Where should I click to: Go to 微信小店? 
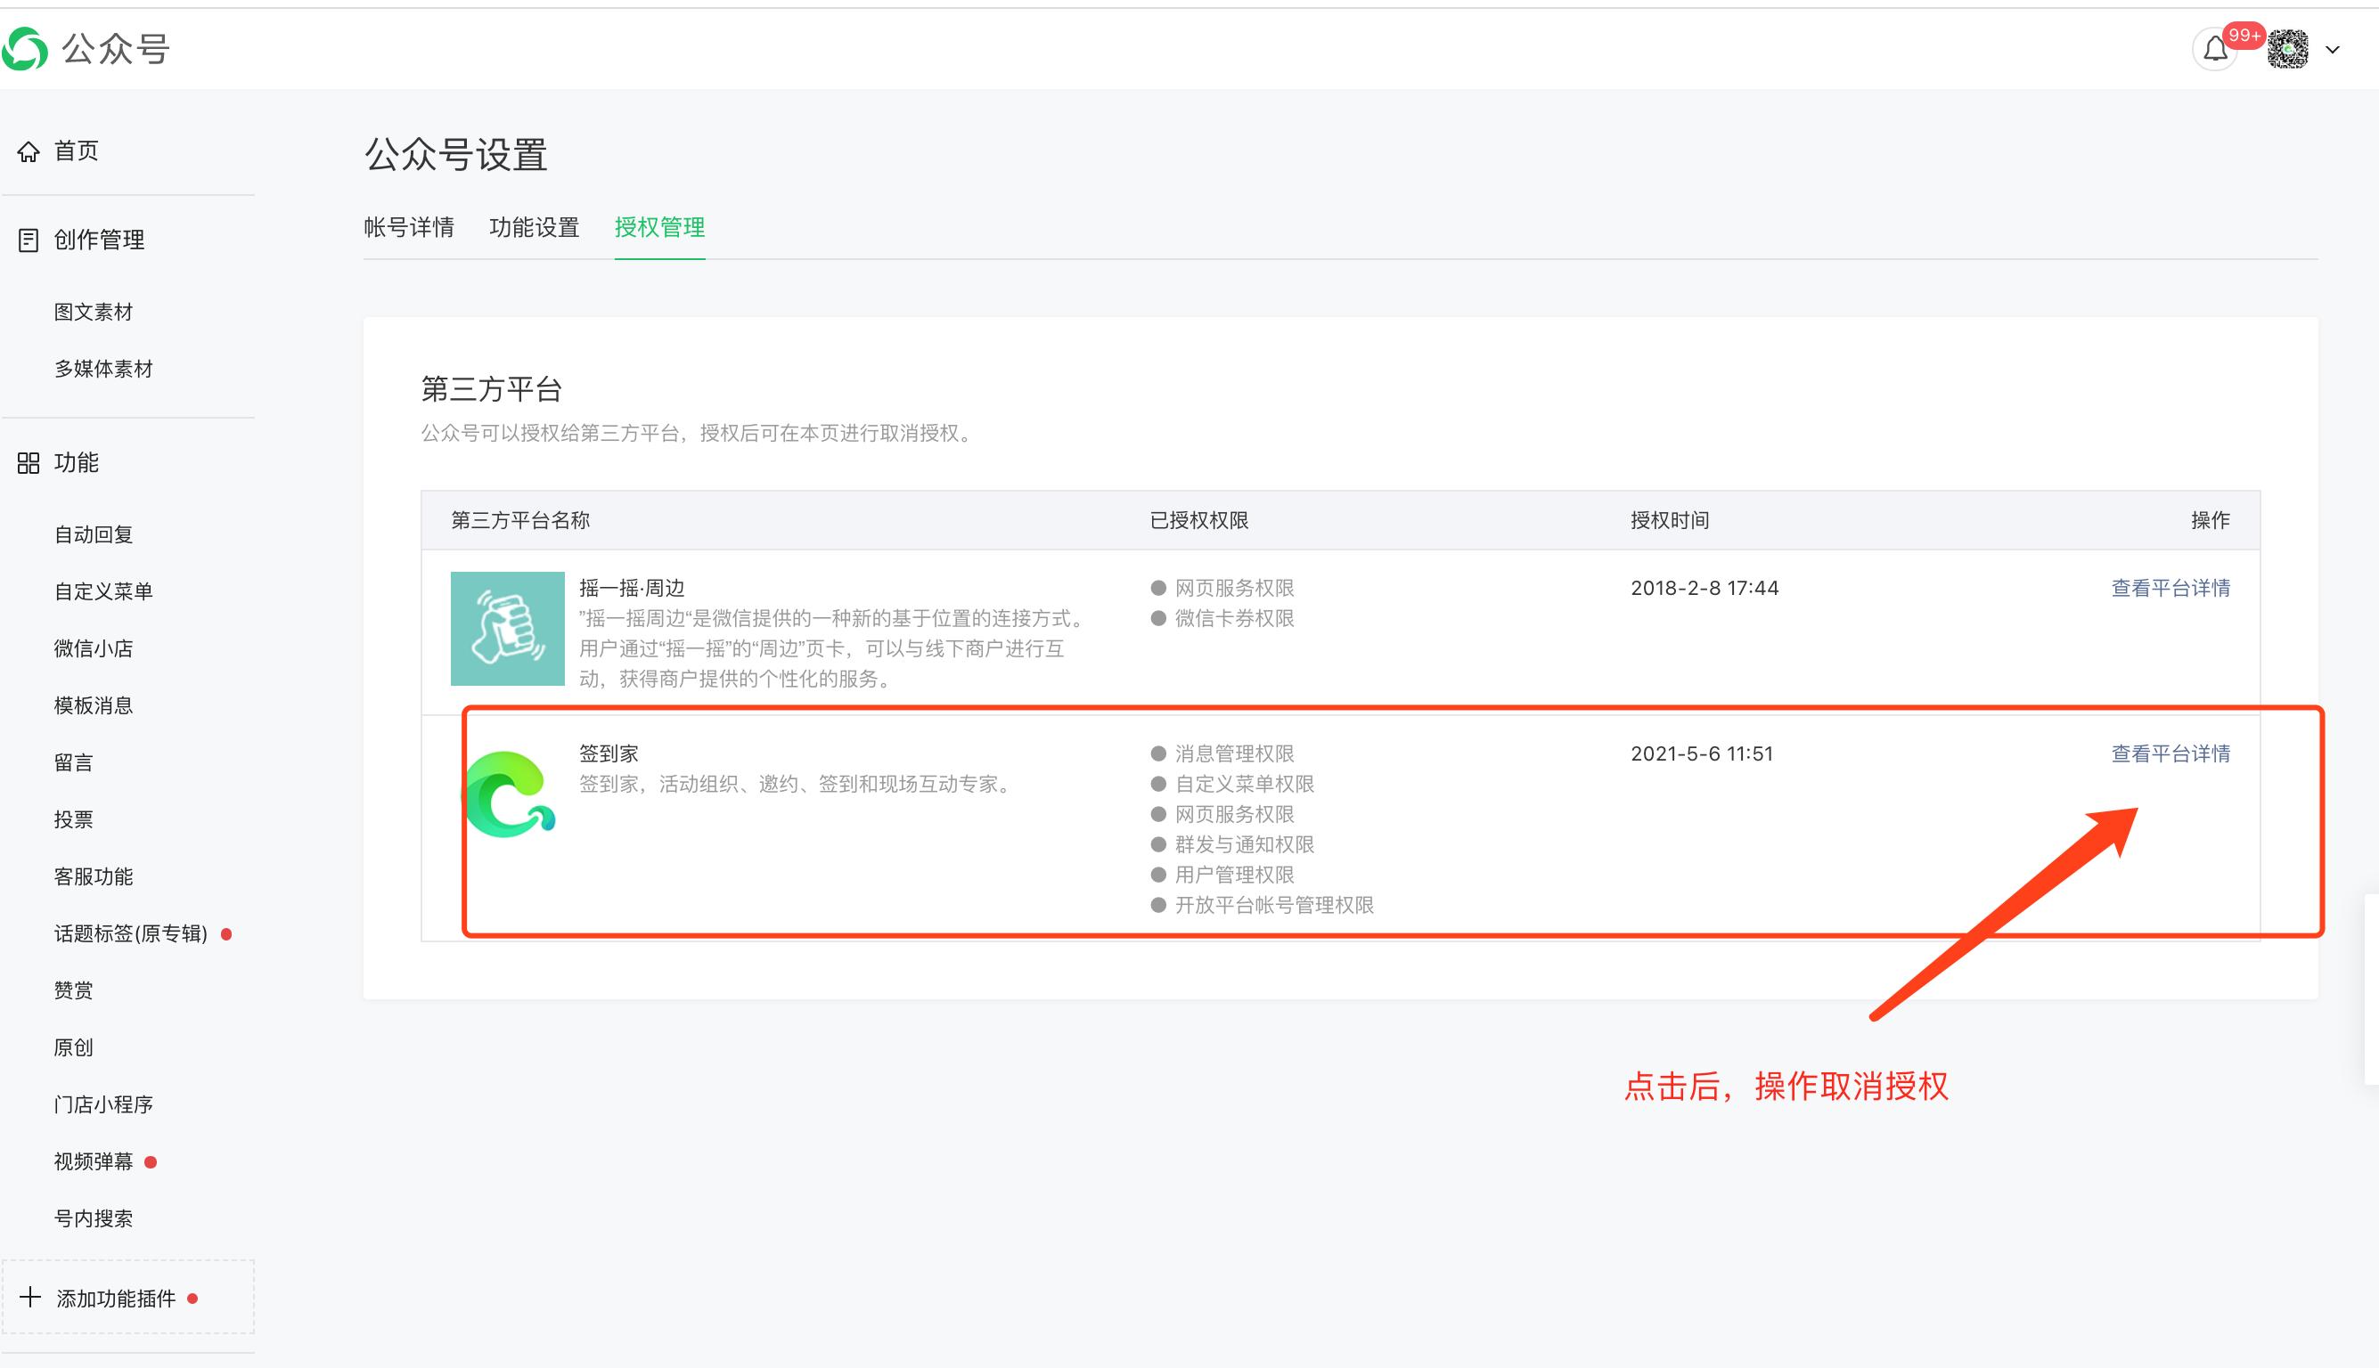coord(93,648)
